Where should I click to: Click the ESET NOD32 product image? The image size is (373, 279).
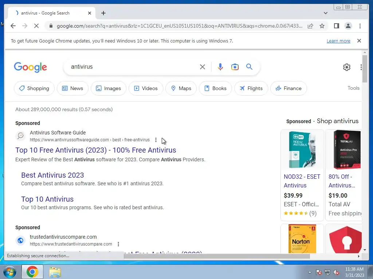point(302,150)
